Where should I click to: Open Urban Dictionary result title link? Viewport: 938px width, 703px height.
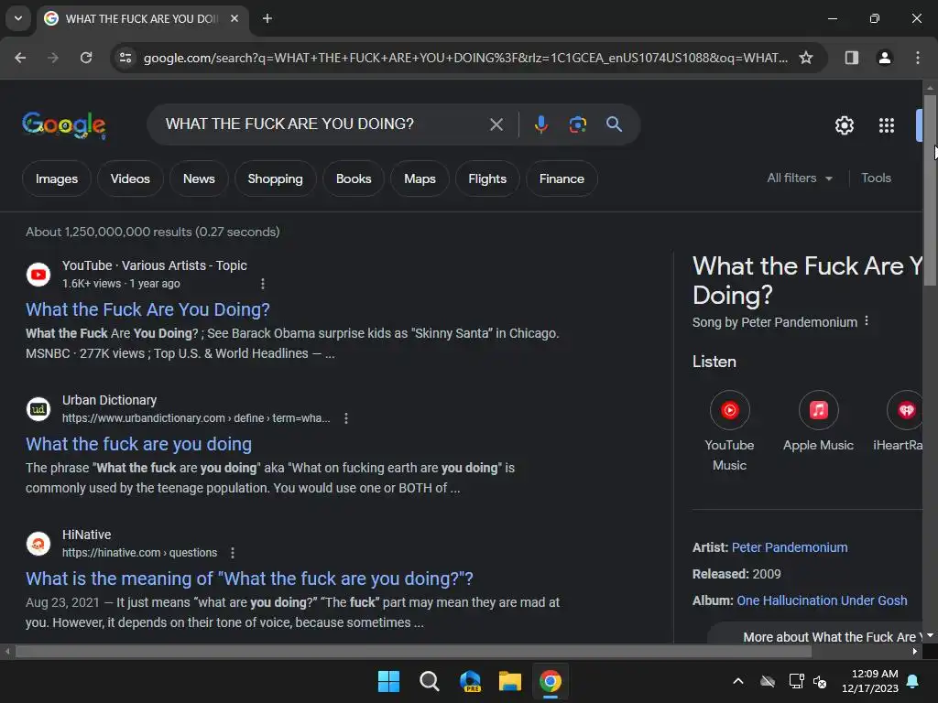(139, 444)
